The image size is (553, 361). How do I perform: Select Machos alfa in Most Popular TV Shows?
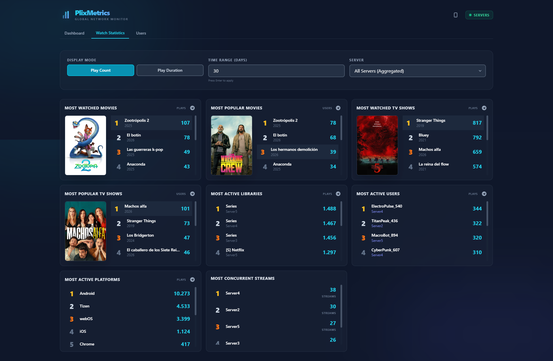(151, 209)
